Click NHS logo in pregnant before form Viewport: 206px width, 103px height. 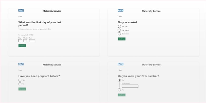[x=21, y=64]
